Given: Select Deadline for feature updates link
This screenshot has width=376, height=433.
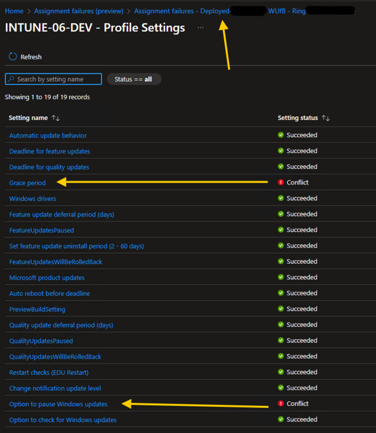Looking at the screenshot, I should click(x=49, y=151).
